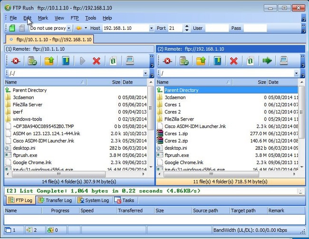Click the User input field
Screen dimensions: 309x239
(x=217, y=28)
